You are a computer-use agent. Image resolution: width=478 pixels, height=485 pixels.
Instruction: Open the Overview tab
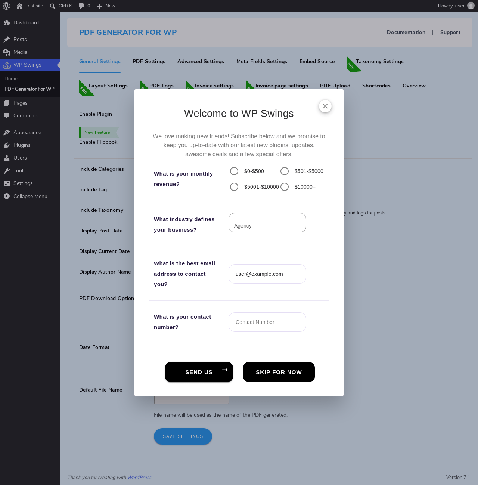pyautogui.click(x=414, y=86)
